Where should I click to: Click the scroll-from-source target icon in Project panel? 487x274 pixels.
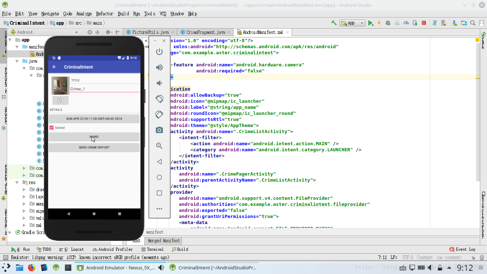[x=90, y=32]
